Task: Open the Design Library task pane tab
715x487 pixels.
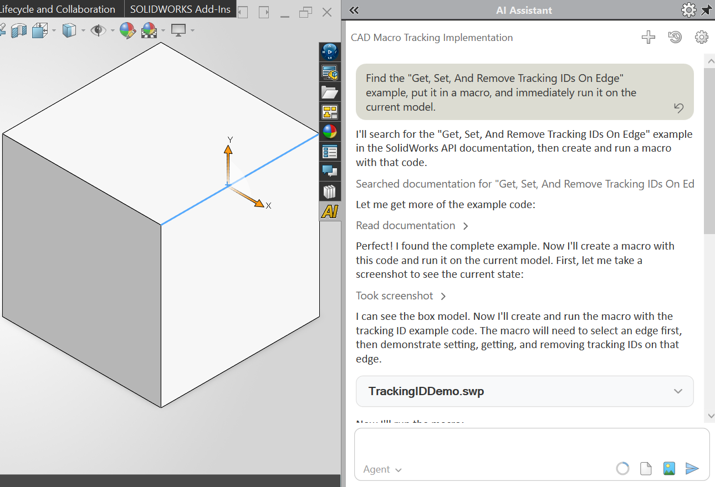Action: pyautogui.click(x=330, y=72)
